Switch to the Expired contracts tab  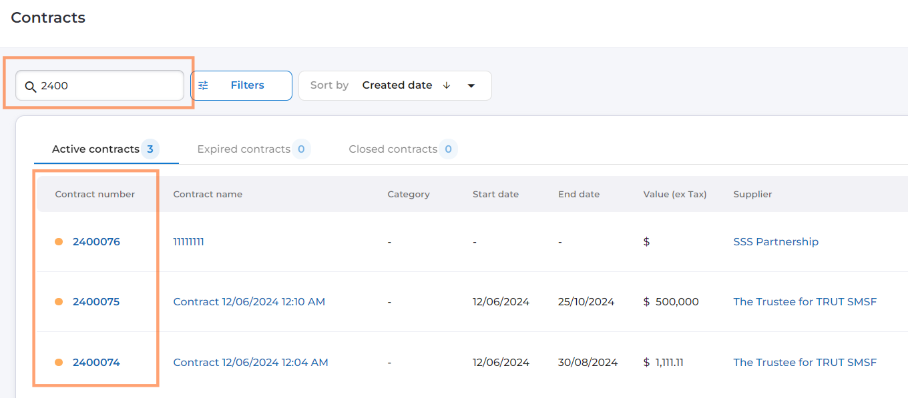tap(244, 149)
